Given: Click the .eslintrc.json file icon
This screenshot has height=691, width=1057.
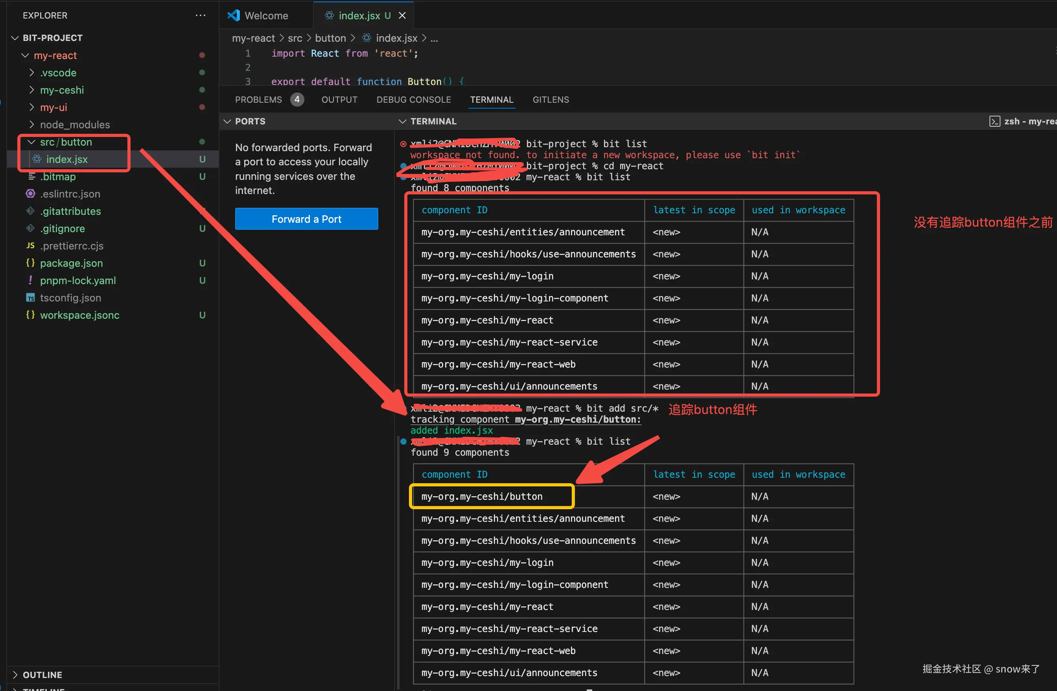Looking at the screenshot, I should [30, 194].
